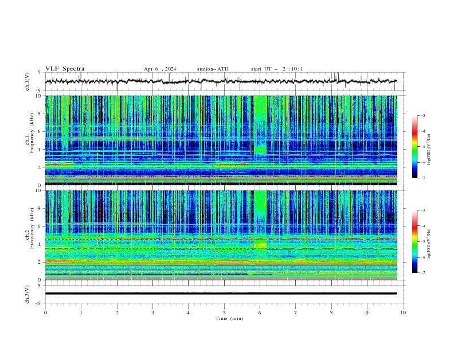Click time axis tick label "5"
454x351 pixels.
pyautogui.click(x=224, y=313)
